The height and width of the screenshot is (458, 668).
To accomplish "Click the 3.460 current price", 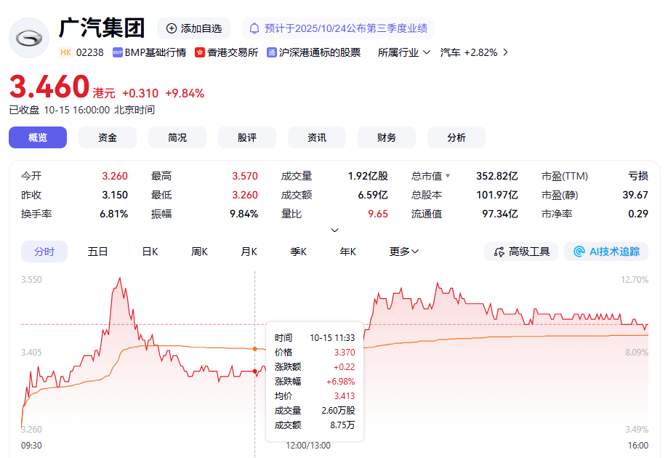I will 49,87.
